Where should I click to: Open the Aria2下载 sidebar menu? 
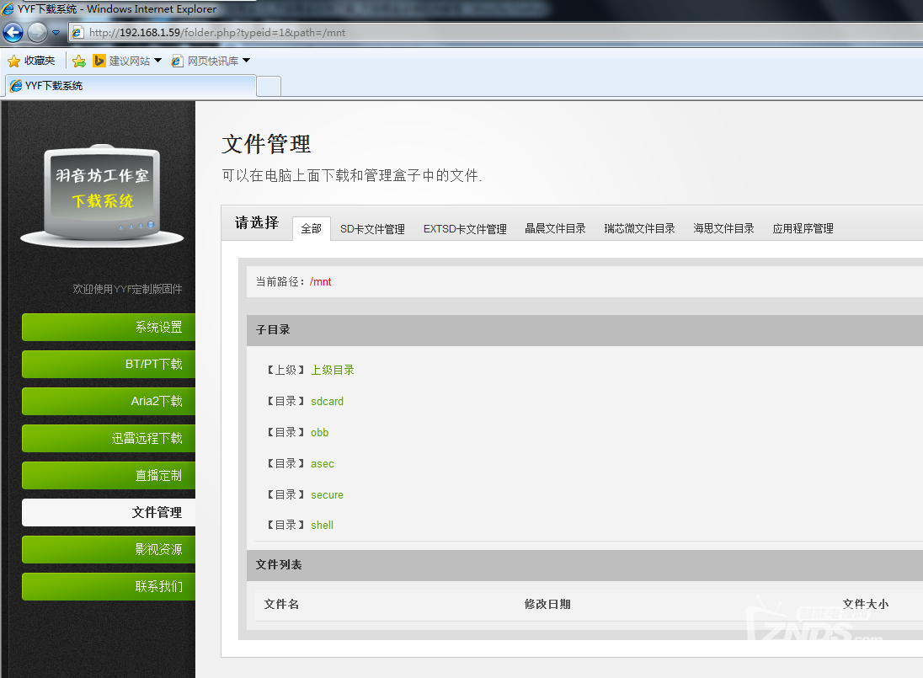coord(109,402)
